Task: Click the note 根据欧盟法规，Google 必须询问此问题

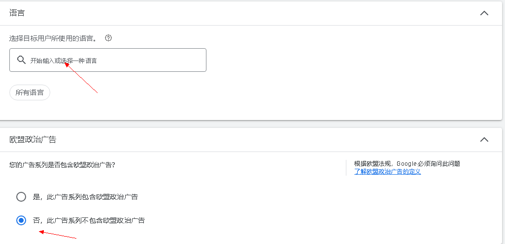Action: (x=407, y=163)
